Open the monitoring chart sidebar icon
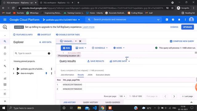This screenshot has width=197, height=111. click(5, 78)
